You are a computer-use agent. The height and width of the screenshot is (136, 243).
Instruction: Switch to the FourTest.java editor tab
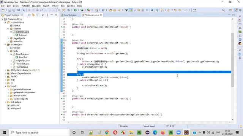[x=70, y=15]
